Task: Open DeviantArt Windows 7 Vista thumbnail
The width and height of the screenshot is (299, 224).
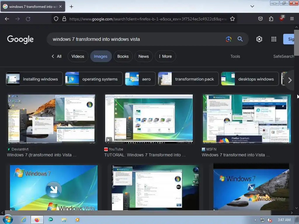Action: tap(51, 119)
